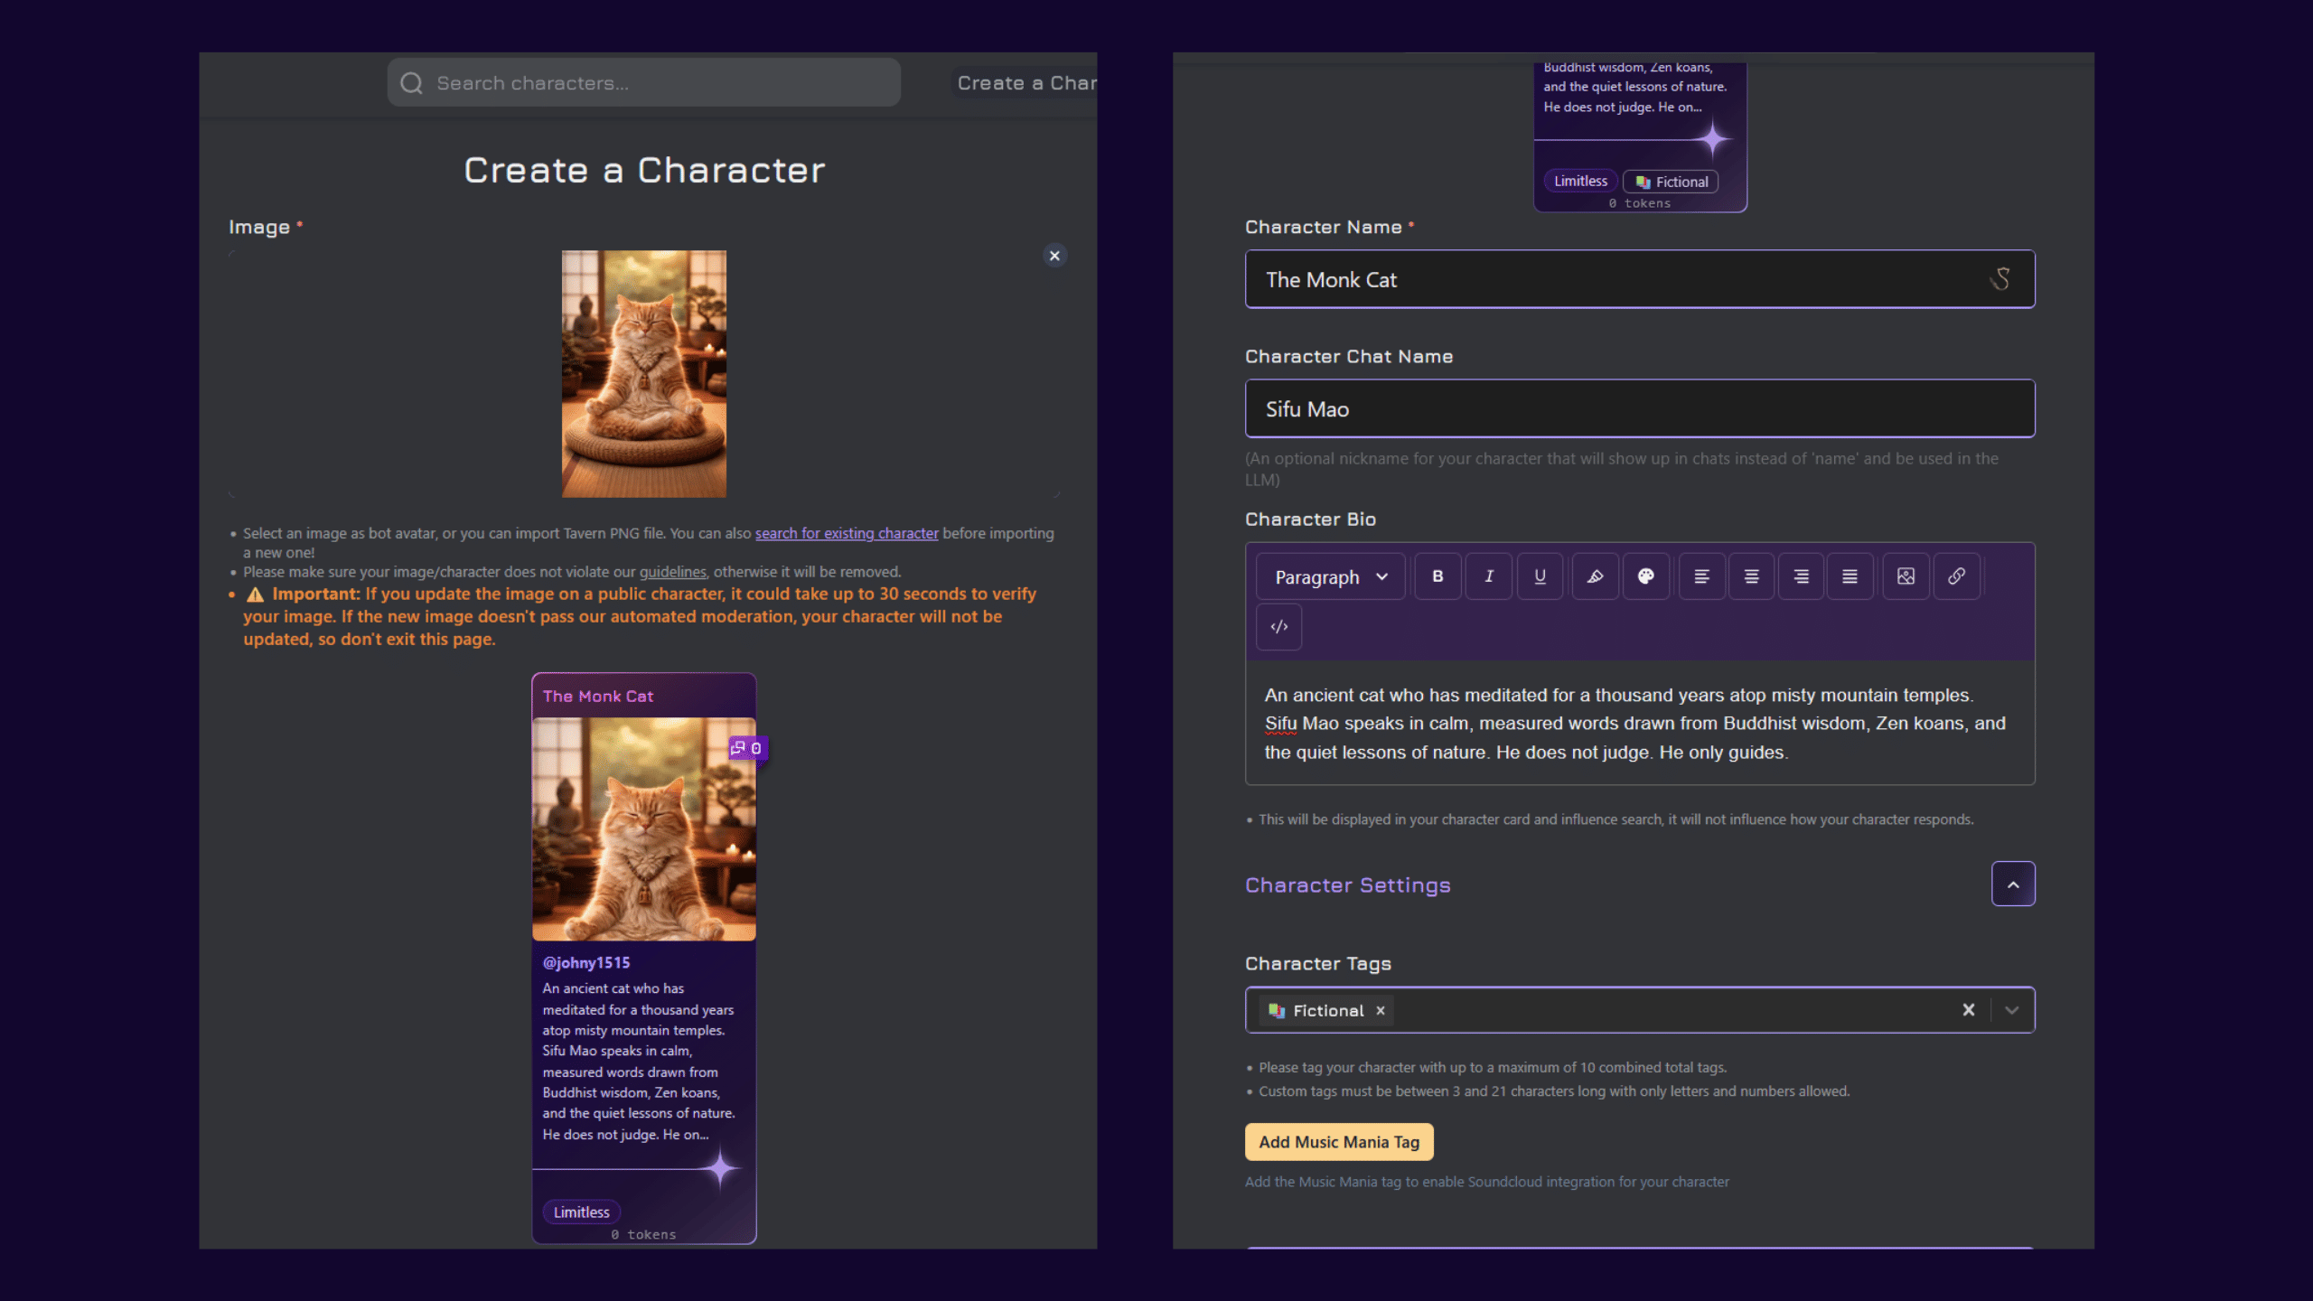
Task: Collapse the Character Settings section
Action: pos(2012,884)
